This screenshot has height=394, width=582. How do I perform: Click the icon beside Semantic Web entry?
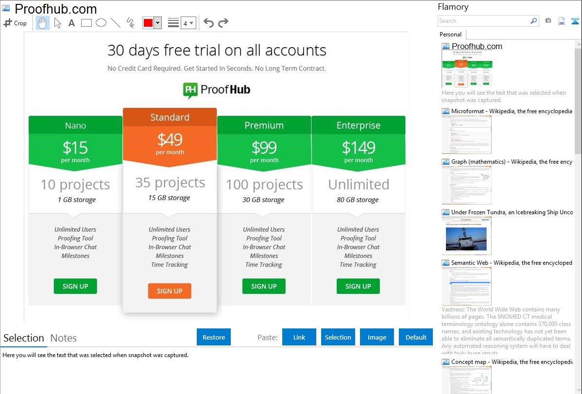click(x=445, y=262)
